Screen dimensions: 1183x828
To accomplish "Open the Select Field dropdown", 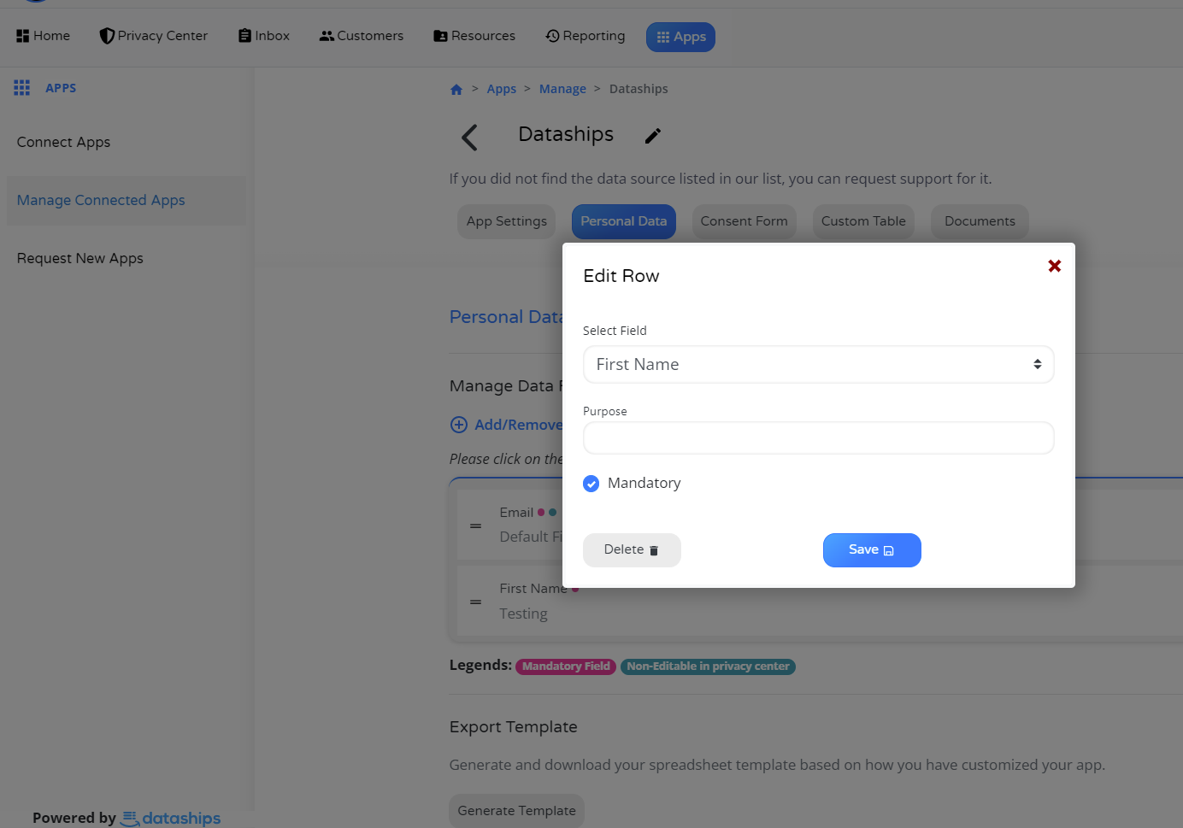I will [819, 365].
